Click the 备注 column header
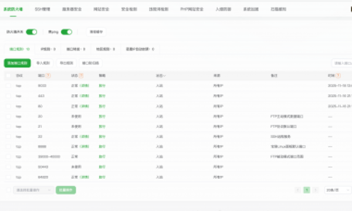 tap(274, 76)
